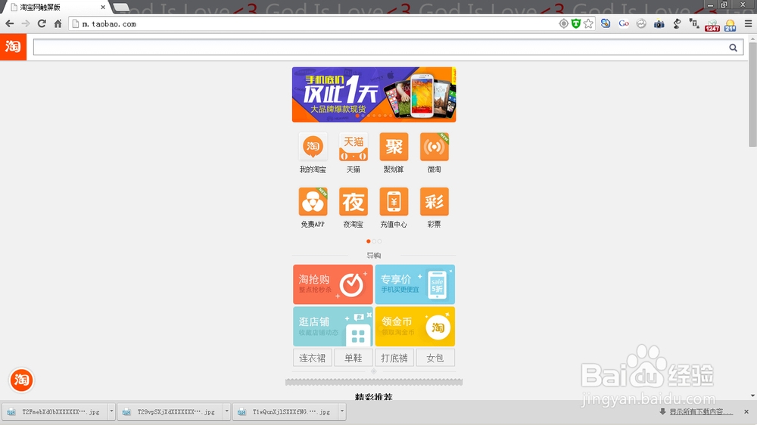This screenshot has height=425, width=757.
Task: Open the 彩票 lottery icon
Action: pyautogui.click(x=434, y=207)
